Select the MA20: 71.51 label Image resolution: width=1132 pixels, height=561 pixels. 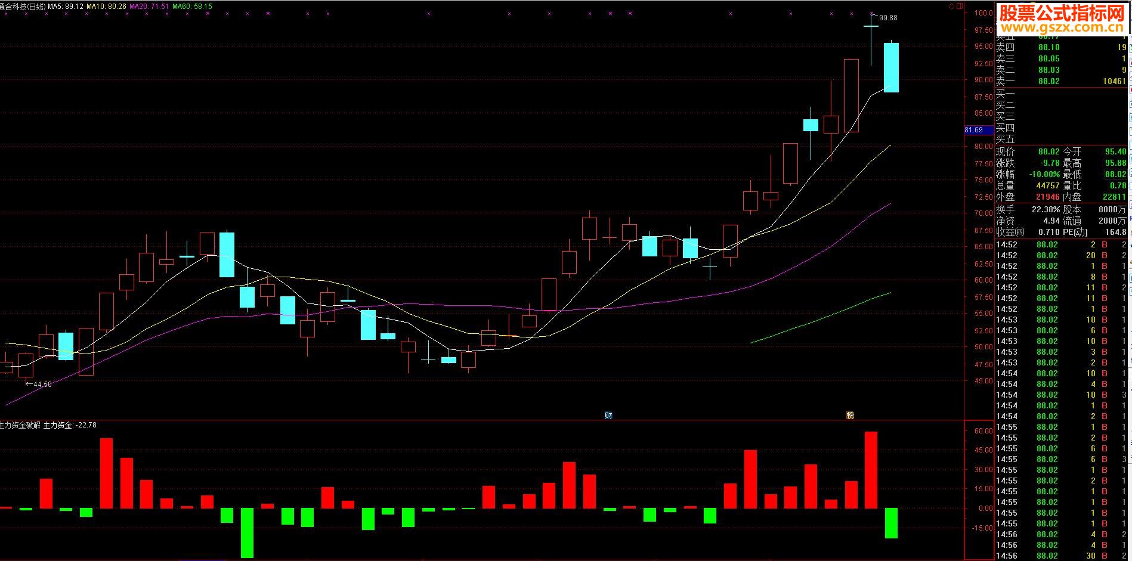(x=149, y=6)
